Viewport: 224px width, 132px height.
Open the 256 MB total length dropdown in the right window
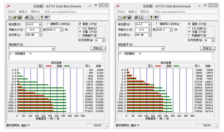[149, 35]
